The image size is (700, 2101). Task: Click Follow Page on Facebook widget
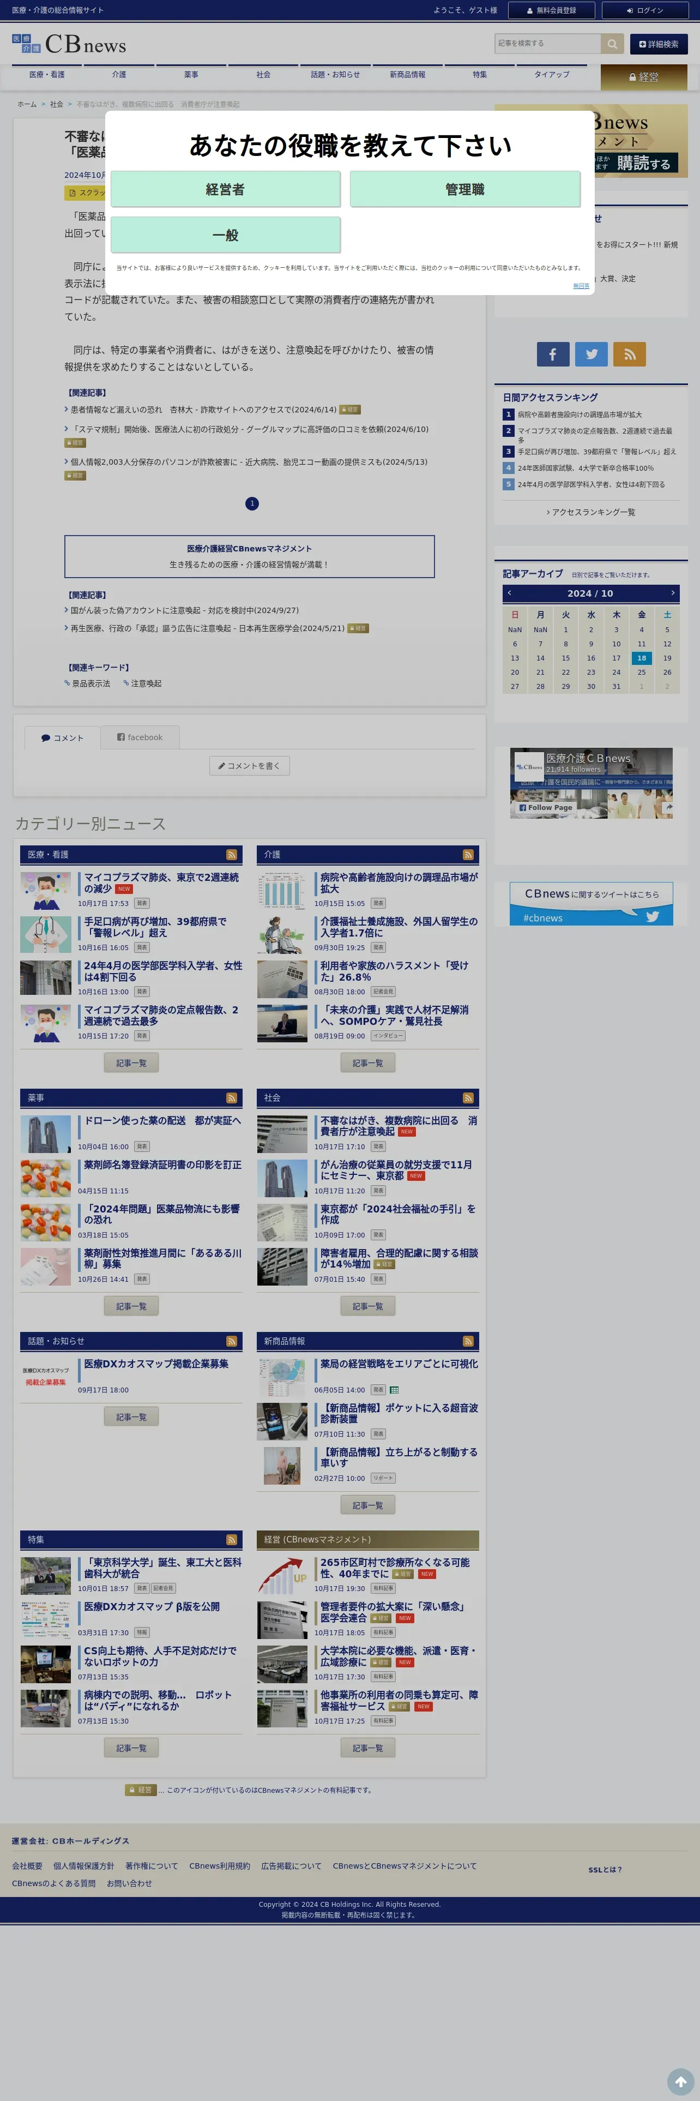pyautogui.click(x=546, y=807)
